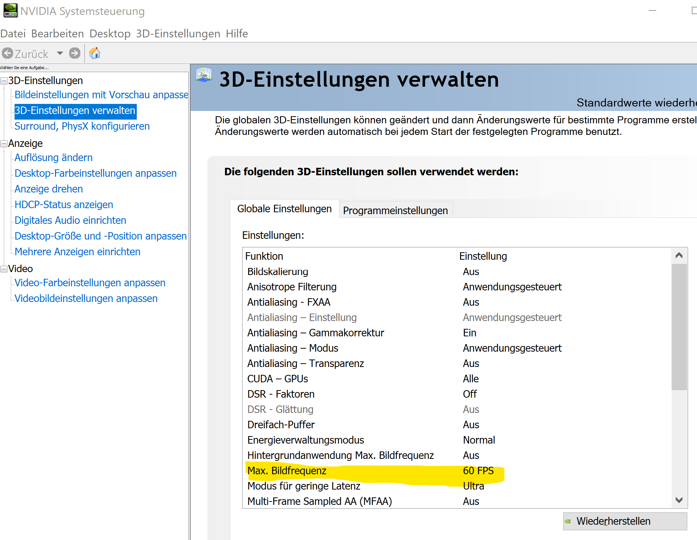Open the back history dropdown arrow
The width and height of the screenshot is (697, 540).
pos(60,53)
